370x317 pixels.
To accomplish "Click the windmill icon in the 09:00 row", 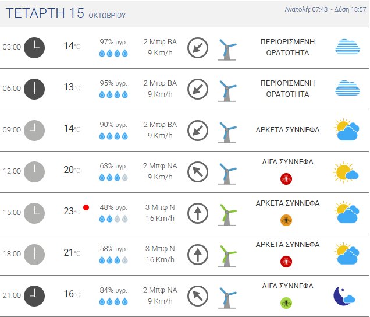I will [227, 131].
